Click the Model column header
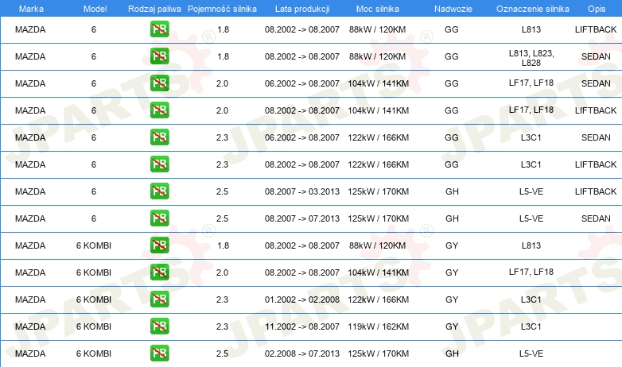The height and width of the screenshot is (367, 622). pos(95,9)
